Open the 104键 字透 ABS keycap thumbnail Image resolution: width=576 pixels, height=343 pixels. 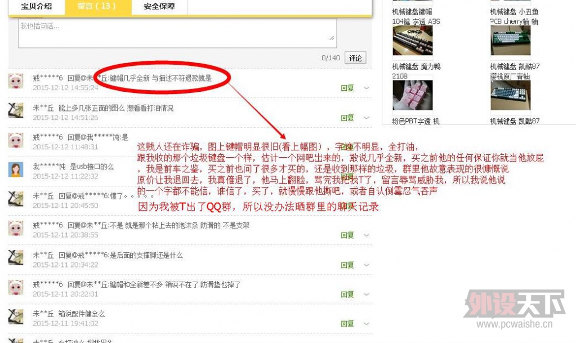pos(413,41)
